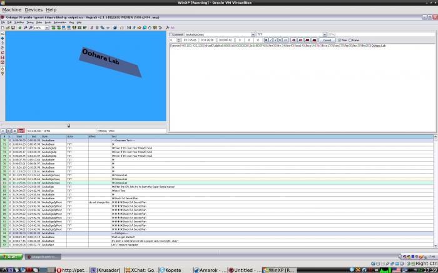The width and height of the screenshot is (438, 273).
Task: Open visual typesetting help icon
Action: point(3,74)
